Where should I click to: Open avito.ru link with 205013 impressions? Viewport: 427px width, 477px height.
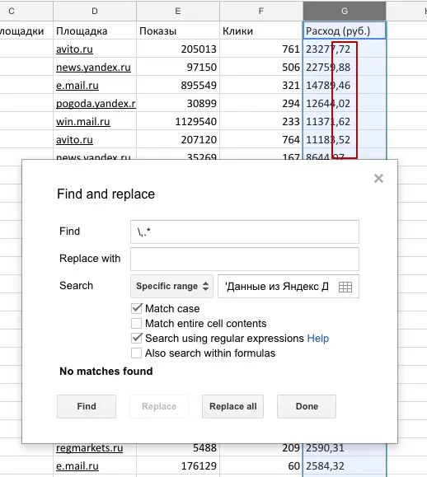tap(74, 49)
